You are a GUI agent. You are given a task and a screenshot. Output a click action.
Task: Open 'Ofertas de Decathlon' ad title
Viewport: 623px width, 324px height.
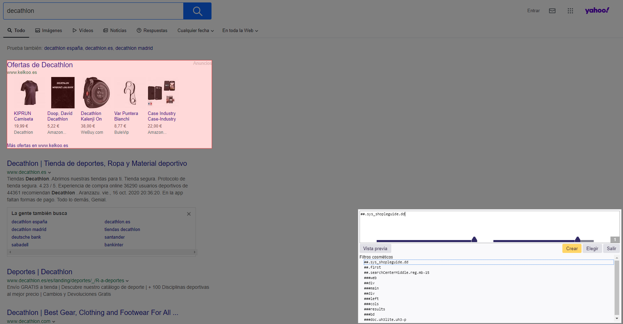[x=40, y=65]
